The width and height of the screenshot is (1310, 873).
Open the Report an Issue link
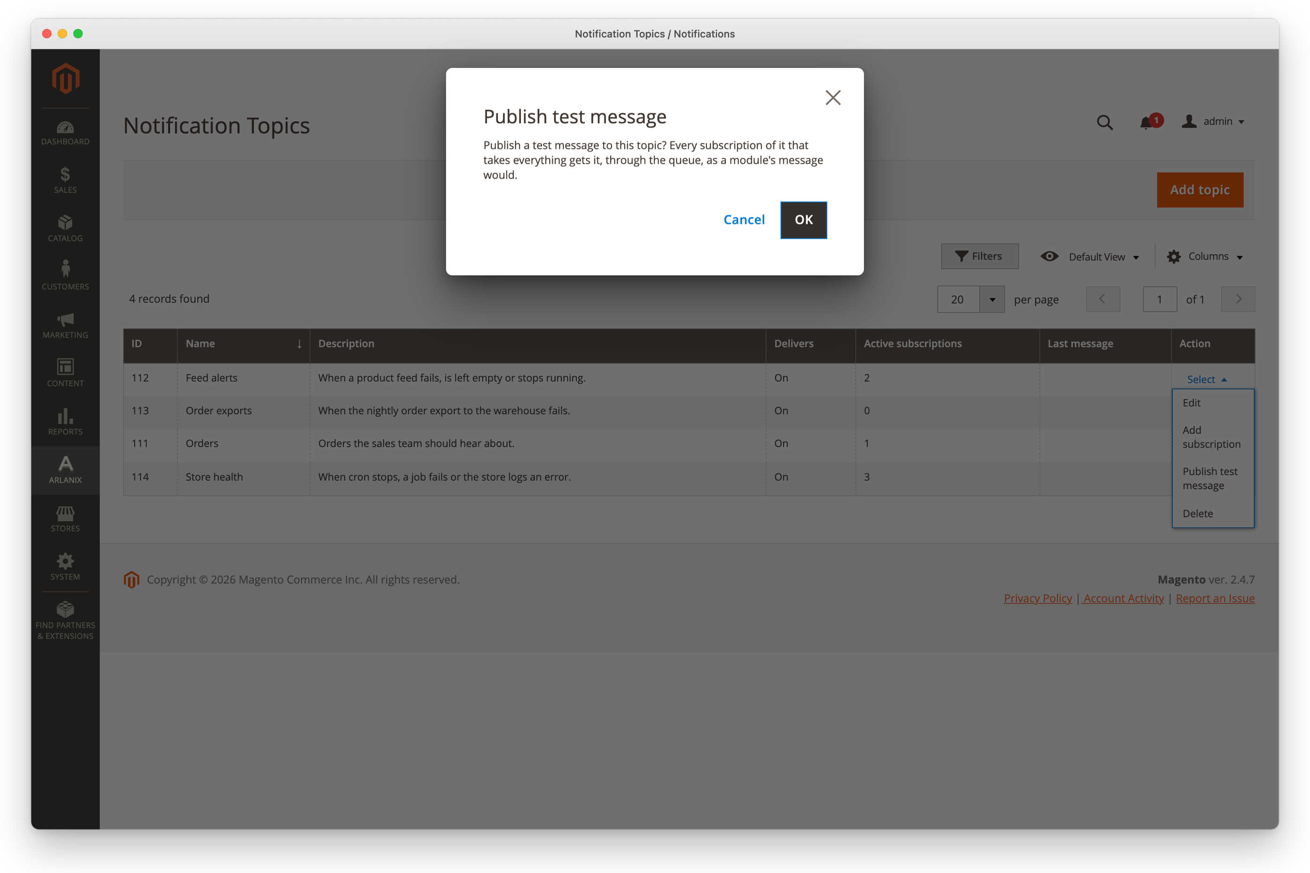click(1215, 598)
